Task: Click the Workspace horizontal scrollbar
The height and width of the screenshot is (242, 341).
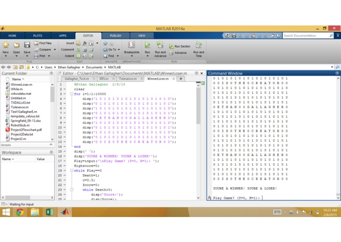Action: (x=18, y=197)
